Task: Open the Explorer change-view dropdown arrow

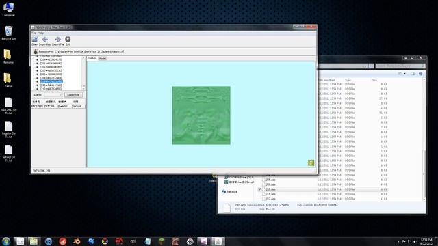Action: click(x=404, y=74)
